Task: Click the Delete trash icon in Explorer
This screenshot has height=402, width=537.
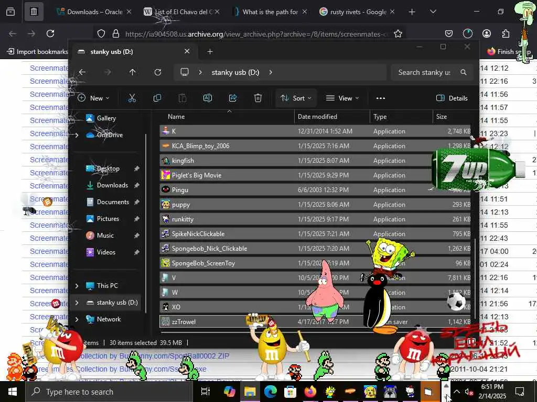Action: coord(258,98)
